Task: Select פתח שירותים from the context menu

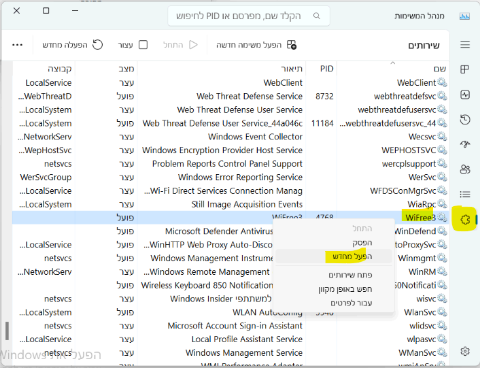Action: pos(350,275)
